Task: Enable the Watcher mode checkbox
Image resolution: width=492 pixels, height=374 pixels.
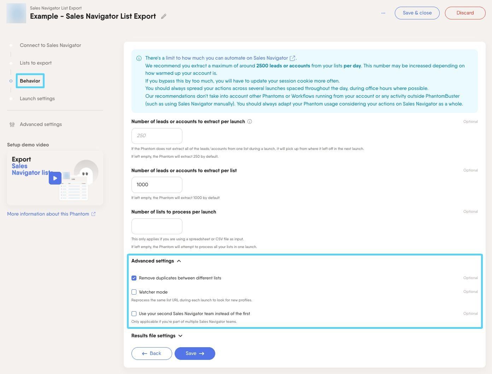Action: pos(134,292)
